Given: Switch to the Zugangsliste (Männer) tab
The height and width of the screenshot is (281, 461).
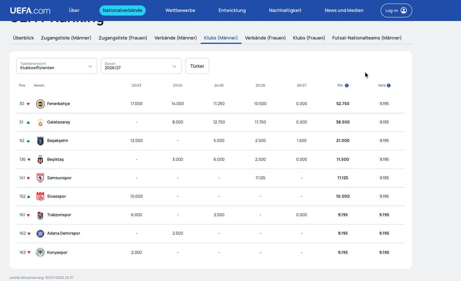Looking at the screenshot, I should click(x=66, y=38).
